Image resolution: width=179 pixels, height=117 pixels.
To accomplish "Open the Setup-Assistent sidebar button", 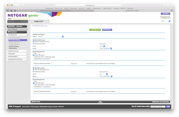I will coord(17,29).
